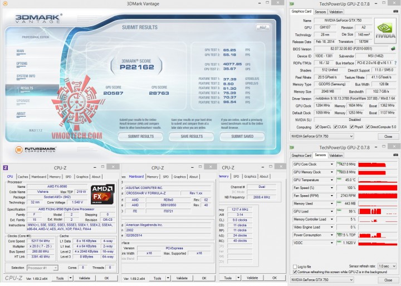Click the GPU name field NVIDIA GeForce GTX 750
Viewport: 401px width, 286px height.
tap(343, 20)
